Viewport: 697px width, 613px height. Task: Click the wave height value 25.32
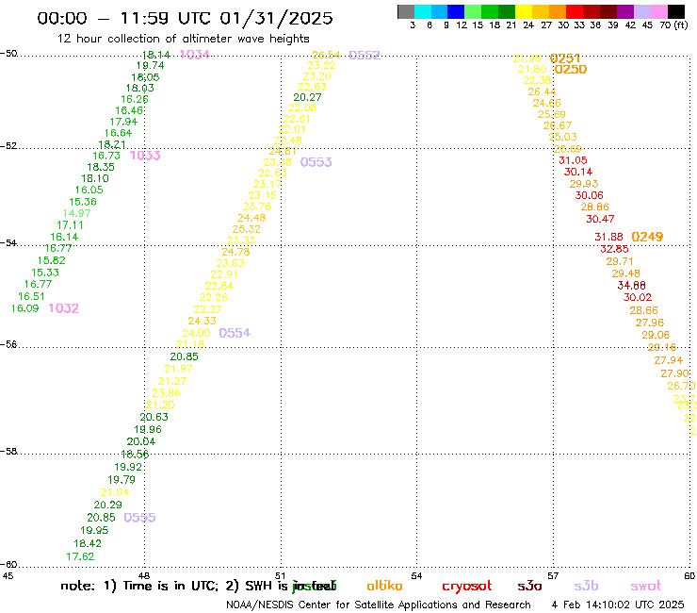[246, 229]
